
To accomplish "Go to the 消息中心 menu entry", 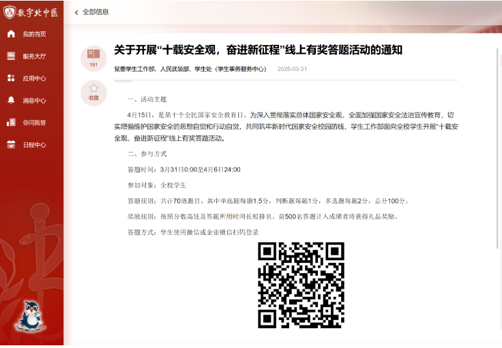I will (34, 101).
